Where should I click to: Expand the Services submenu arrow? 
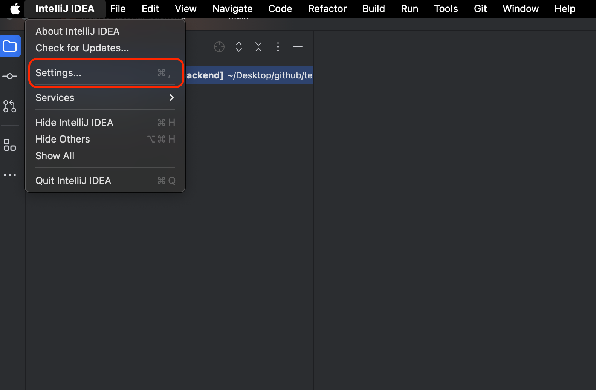[x=171, y=98]
